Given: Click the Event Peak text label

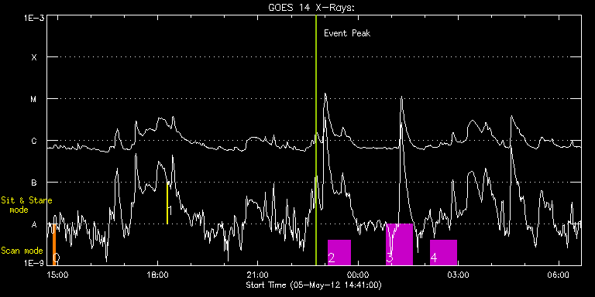Looking at the screenshot, I should coord(347,33).
